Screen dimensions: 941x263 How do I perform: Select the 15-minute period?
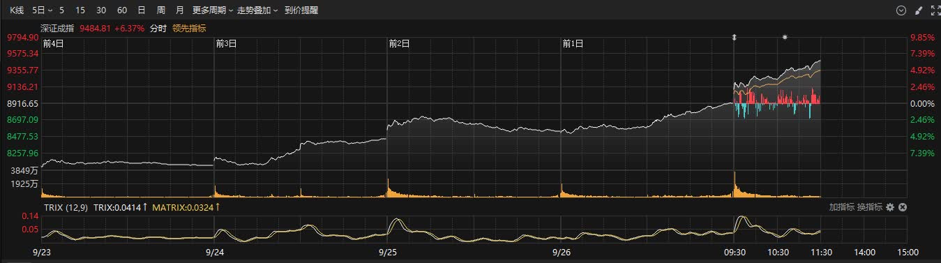click(x=80, y=10)
